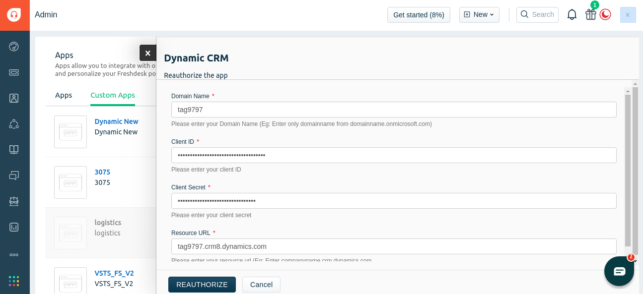Click the Resource URL input field

(394, 246)
